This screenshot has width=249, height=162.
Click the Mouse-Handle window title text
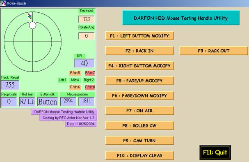click(x=16, y=3)
